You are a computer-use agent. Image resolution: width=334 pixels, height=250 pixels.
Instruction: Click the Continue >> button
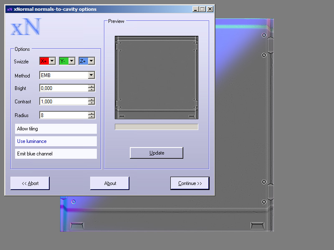(x=190, y=183)
